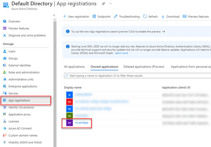Sort by Application (client) ID column
The height and width of the screenshot is (147, 211).
pos(176,87)
